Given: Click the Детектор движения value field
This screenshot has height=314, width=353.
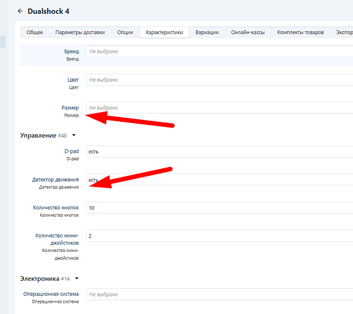Looking at the screenshot, I should [x=219, y=180].
